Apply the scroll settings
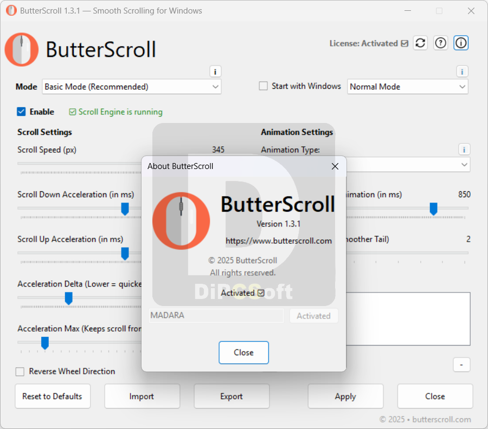Screen dimensions: 488x429 [x=345, y=396]
